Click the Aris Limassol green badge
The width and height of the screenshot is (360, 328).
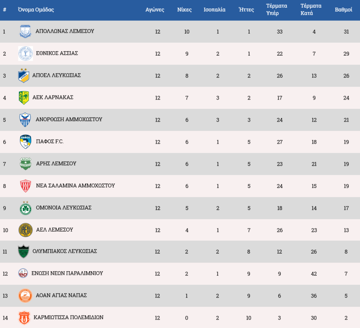pos(25,164)
